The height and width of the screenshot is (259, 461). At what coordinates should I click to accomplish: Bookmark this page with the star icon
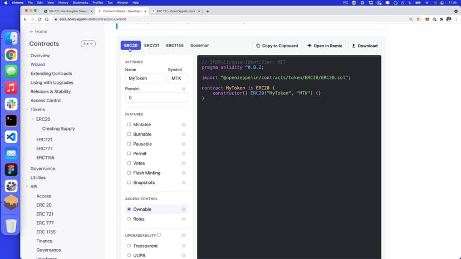[x=418, y=19]
